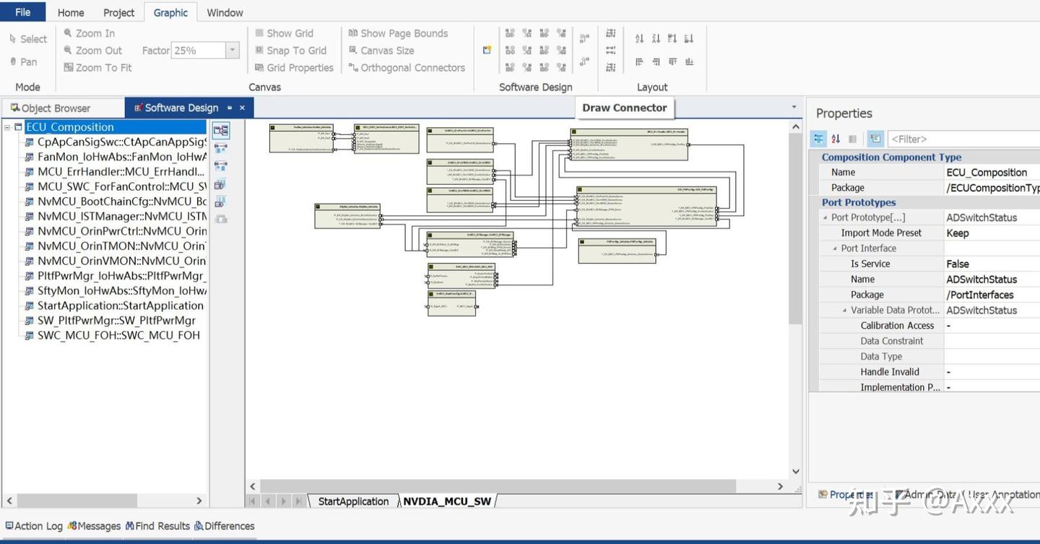
Task: Switch to the StartApplication diagram tab
Action: (353, 501)
